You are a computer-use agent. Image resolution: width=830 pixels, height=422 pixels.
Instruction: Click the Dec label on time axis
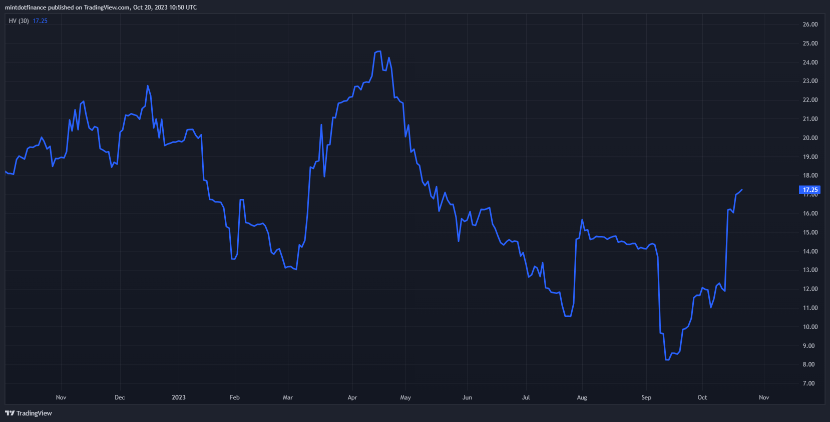(120, 397)
